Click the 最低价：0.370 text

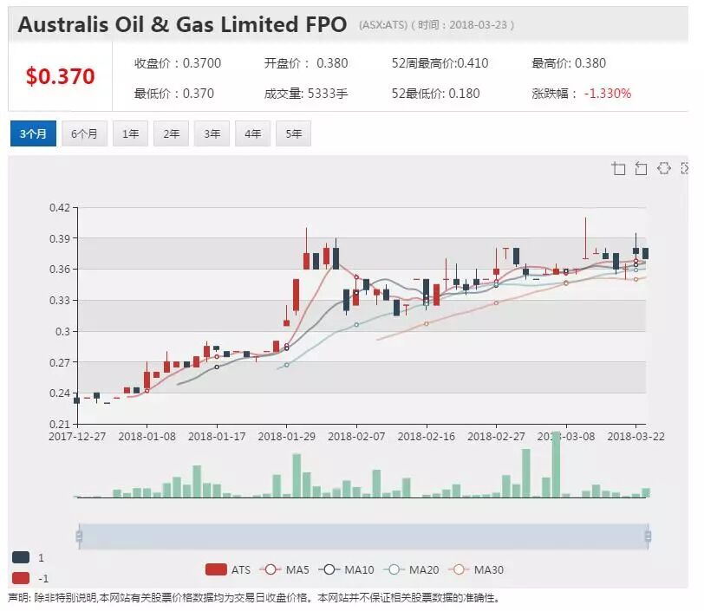[173, 94]
